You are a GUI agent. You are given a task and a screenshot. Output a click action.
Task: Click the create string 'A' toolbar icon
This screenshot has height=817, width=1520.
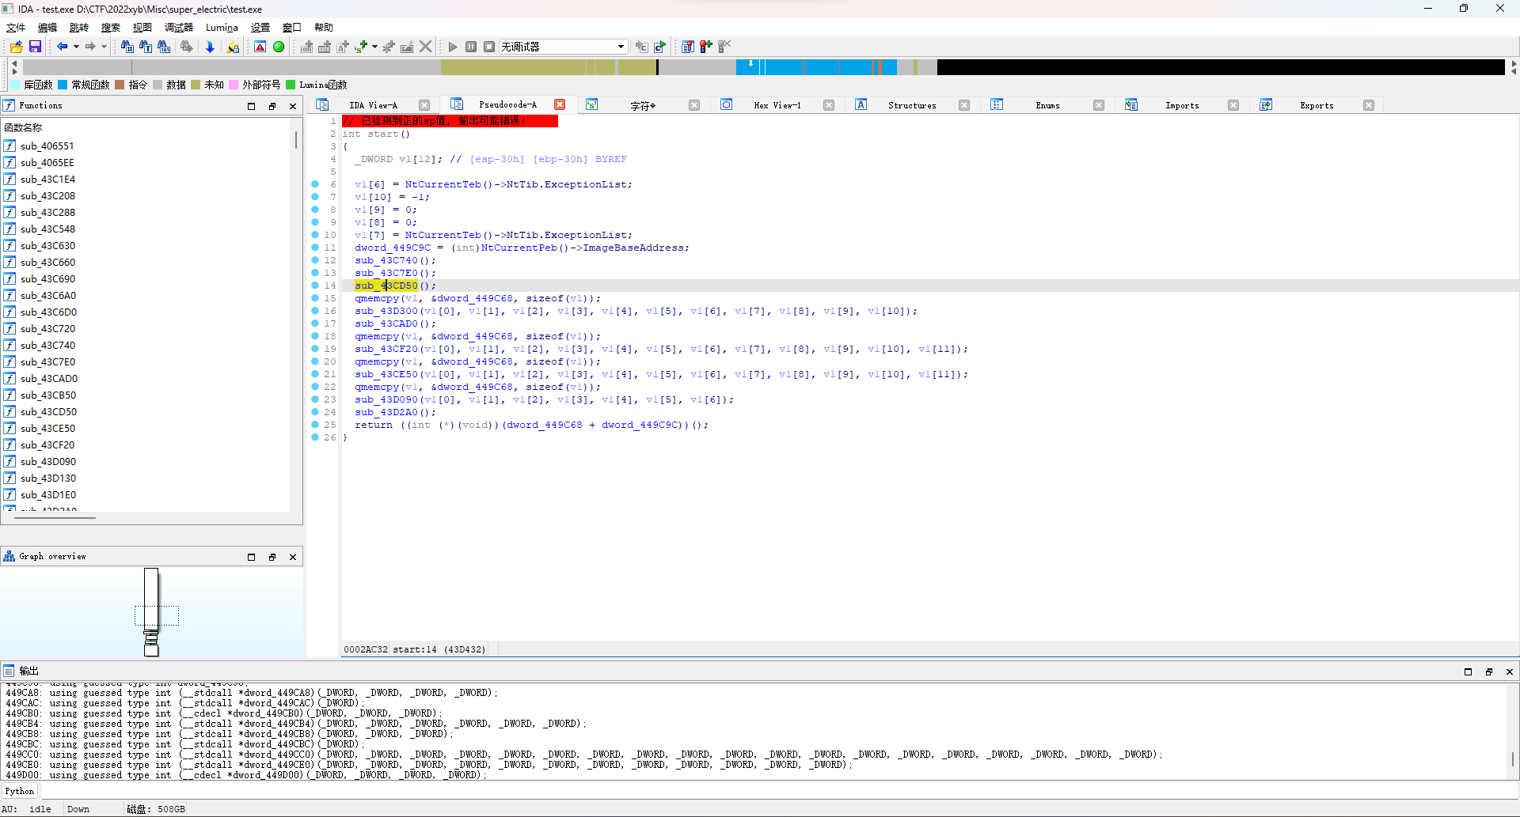point(343,47)
